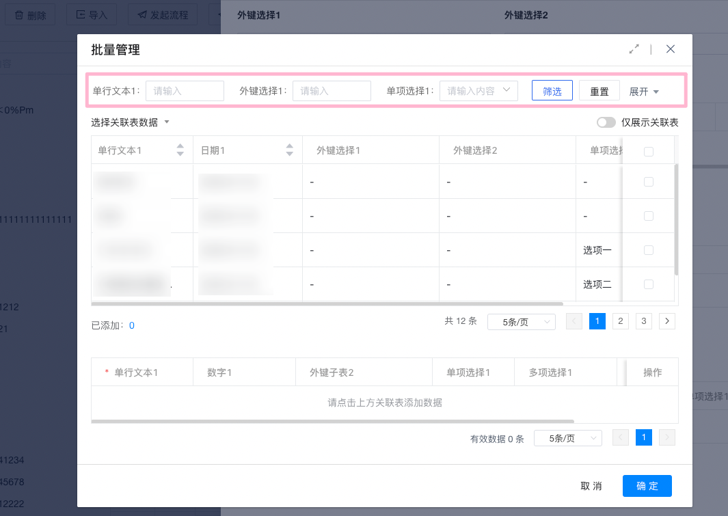Close the 批量管理 dialog
Image resolution: width=728 pixels, height=516 pixels.
click(671, 49)
